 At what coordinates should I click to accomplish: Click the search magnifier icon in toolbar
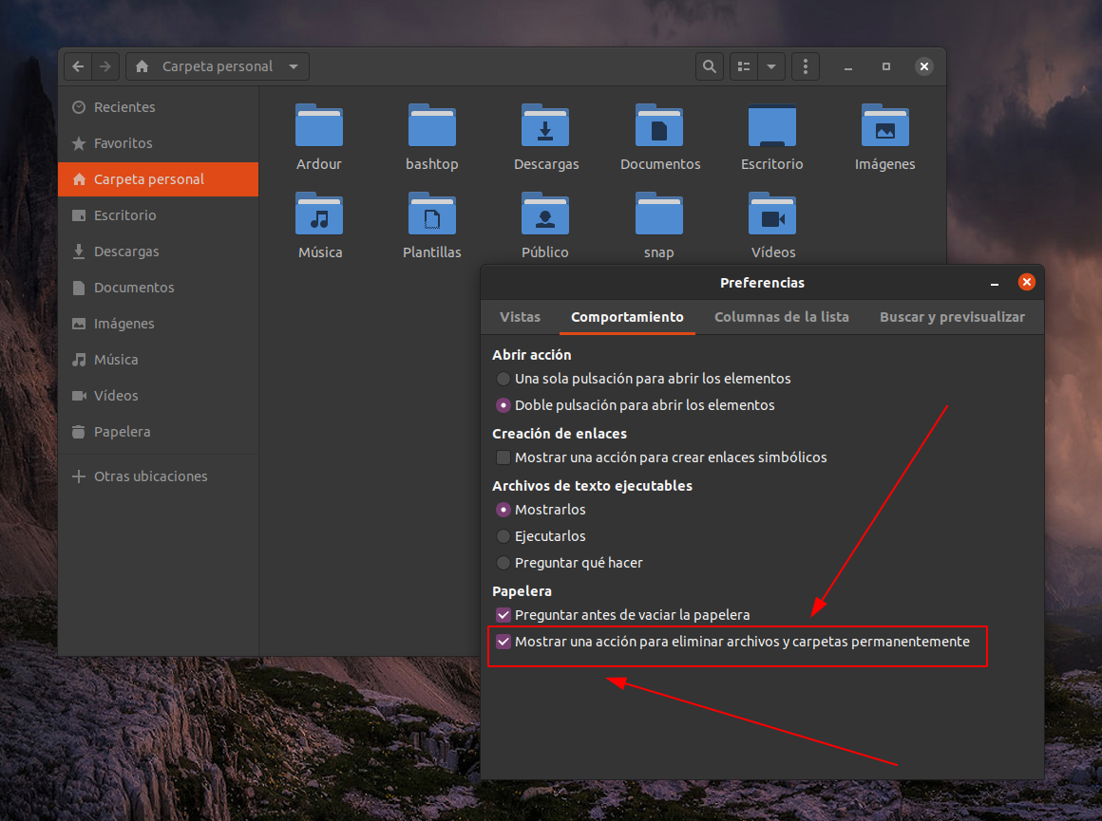(709, 66)
